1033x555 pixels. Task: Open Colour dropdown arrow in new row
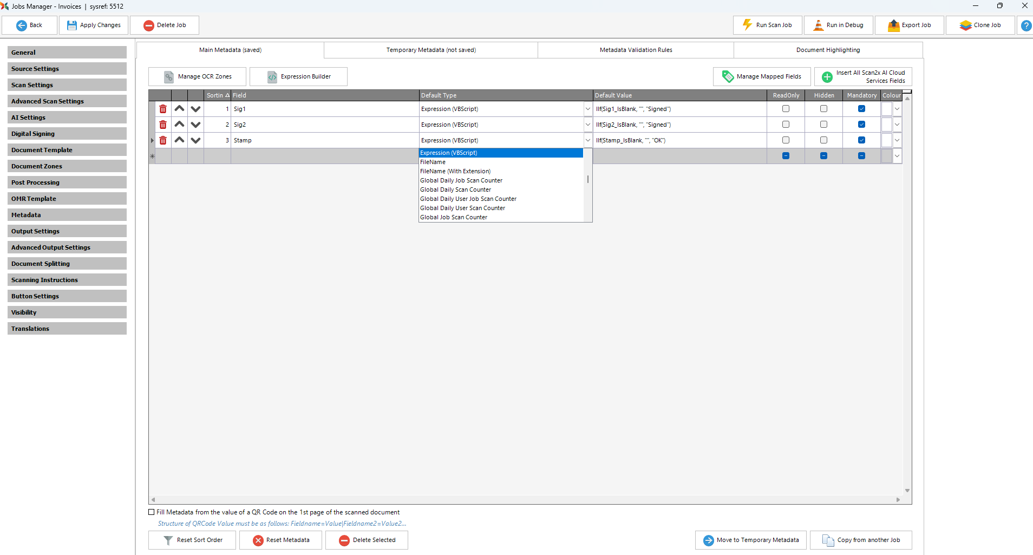coord(897,156)
